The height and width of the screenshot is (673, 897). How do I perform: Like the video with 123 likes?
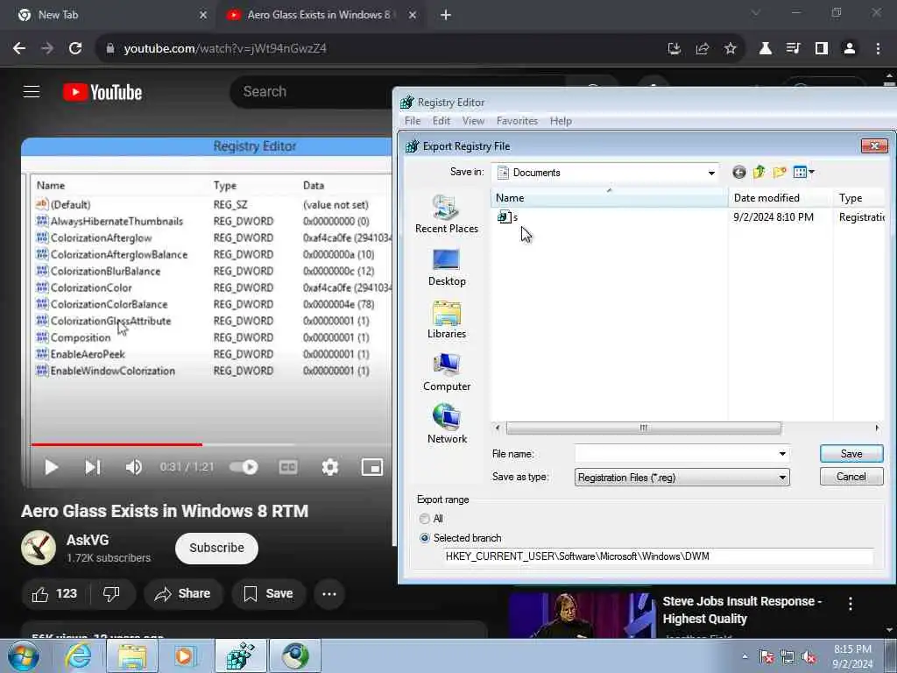(x=55, y=594)
